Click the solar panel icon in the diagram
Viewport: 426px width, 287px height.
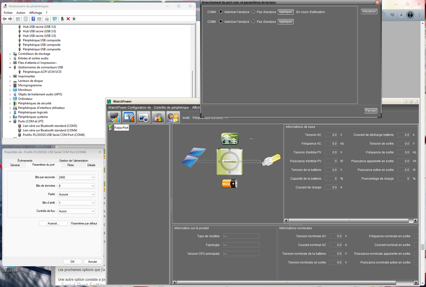[193, 157]
